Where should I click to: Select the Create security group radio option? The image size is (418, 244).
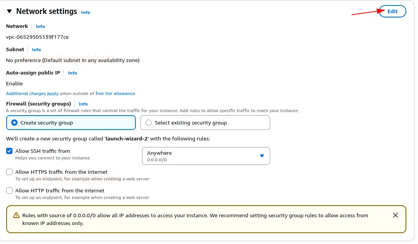(14, 123)
